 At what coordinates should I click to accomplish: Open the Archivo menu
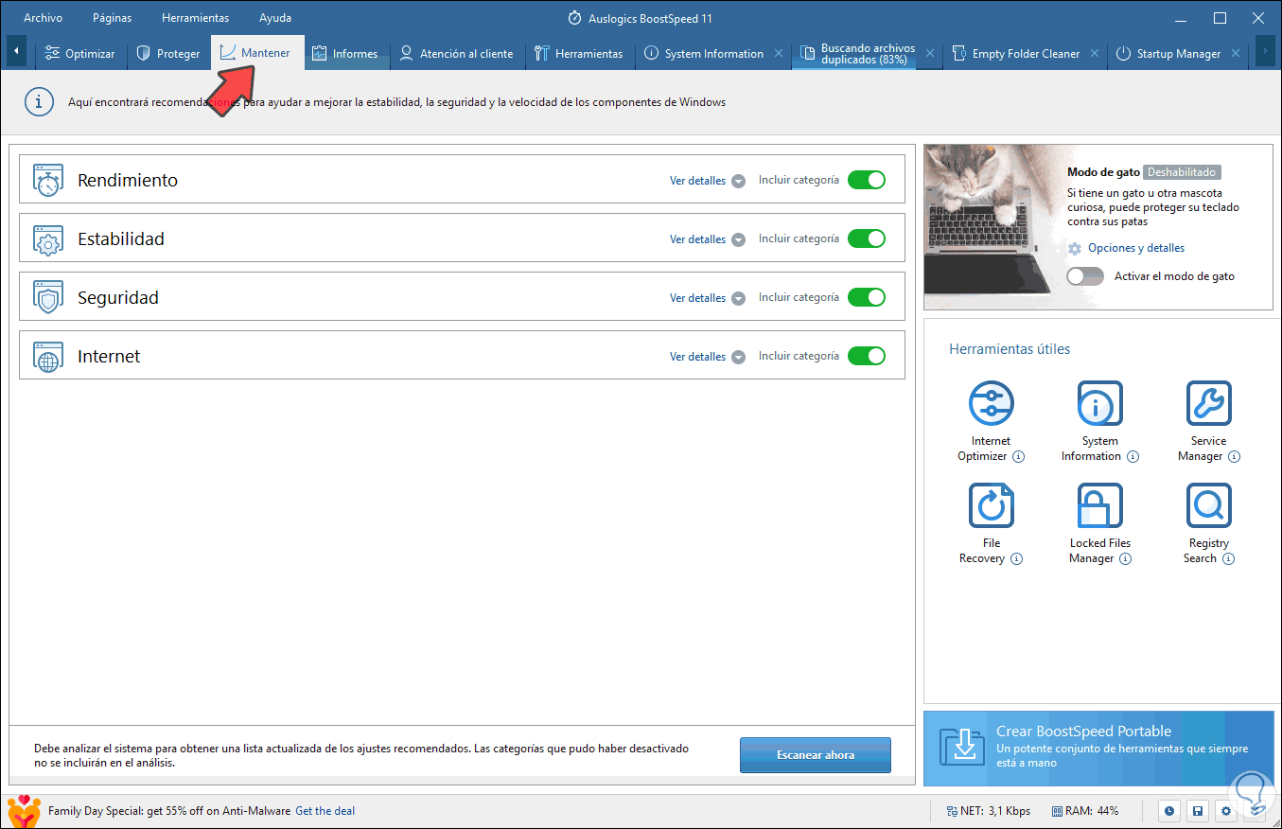tap(44, 18)
